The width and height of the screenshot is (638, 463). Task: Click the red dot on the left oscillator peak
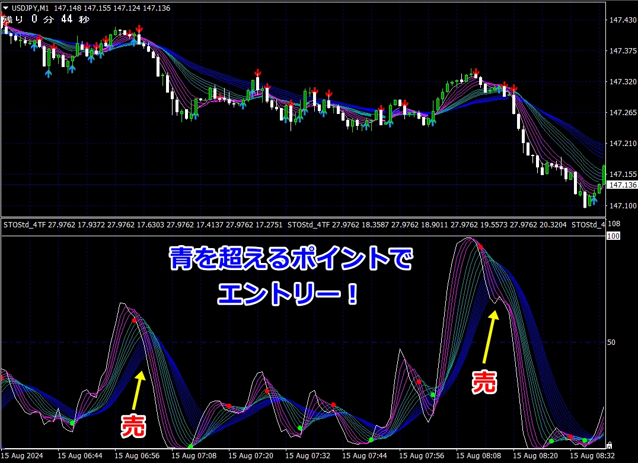pyautogui.click(x=134, y=321)
